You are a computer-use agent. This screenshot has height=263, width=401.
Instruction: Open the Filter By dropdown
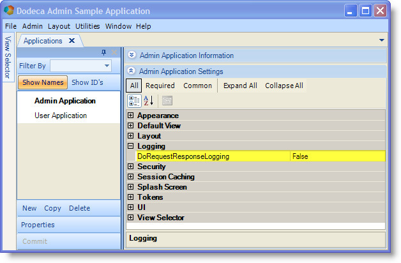[x=107, y=66]
